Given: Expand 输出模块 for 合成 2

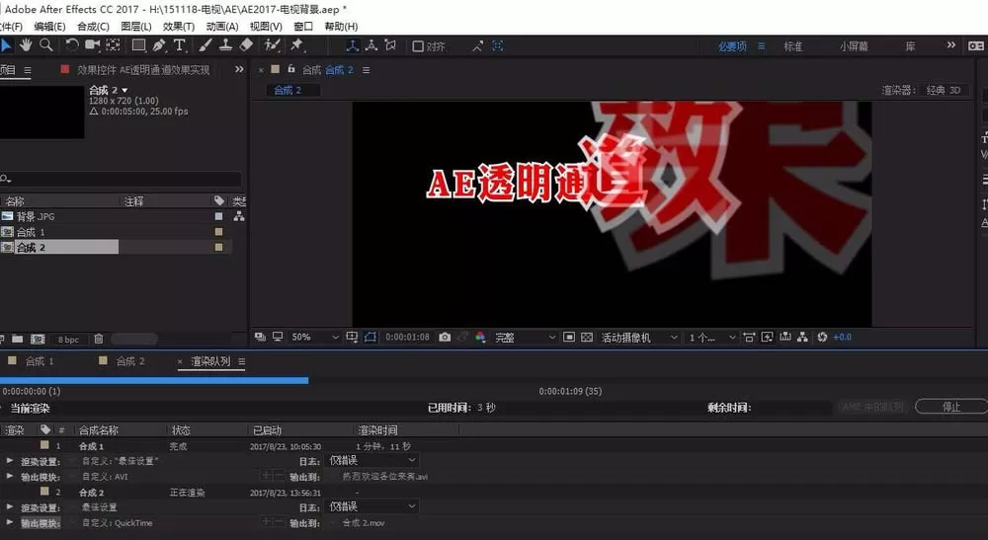Looking at the screenshot, I should click(10, 522).
